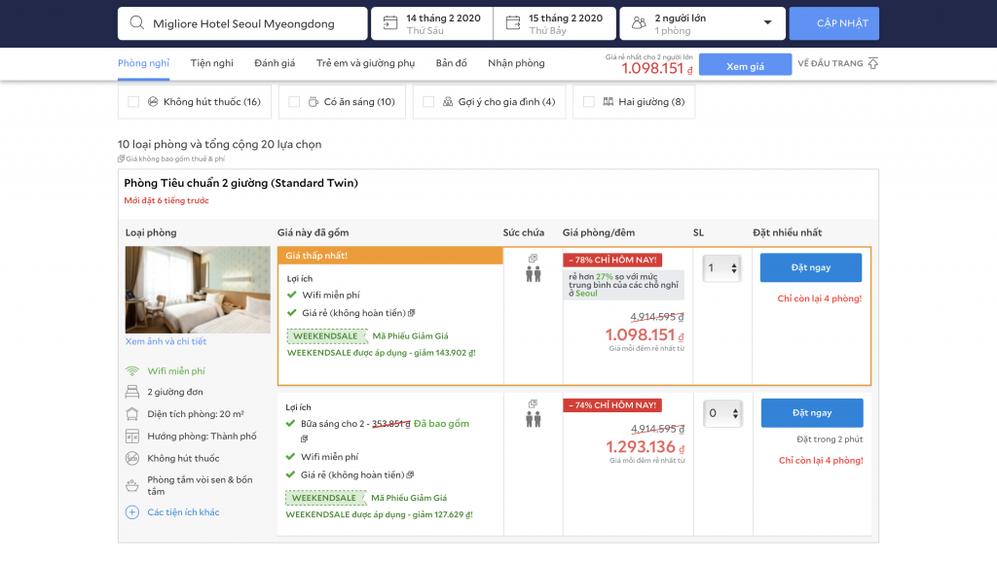
Task: Click the occupancy info icon in first offer row
Action: tap(533, 259)
